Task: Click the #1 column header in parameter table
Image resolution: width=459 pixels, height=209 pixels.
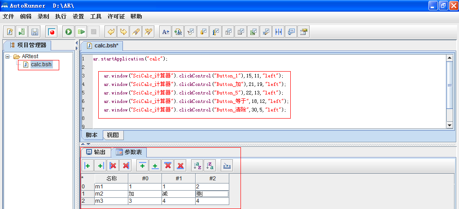Action: pyautogui.click(x=178, y=178)
